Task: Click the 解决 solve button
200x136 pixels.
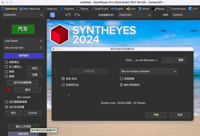Action: tap(28, 90)
